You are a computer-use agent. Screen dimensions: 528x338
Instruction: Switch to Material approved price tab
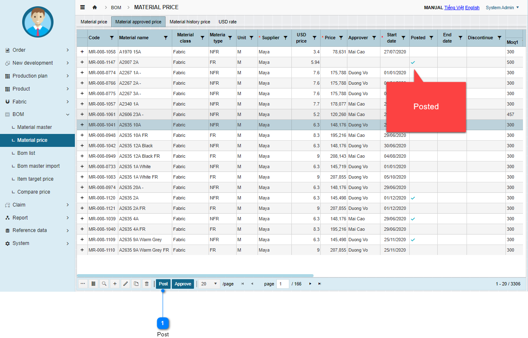[x=138, y=22]
